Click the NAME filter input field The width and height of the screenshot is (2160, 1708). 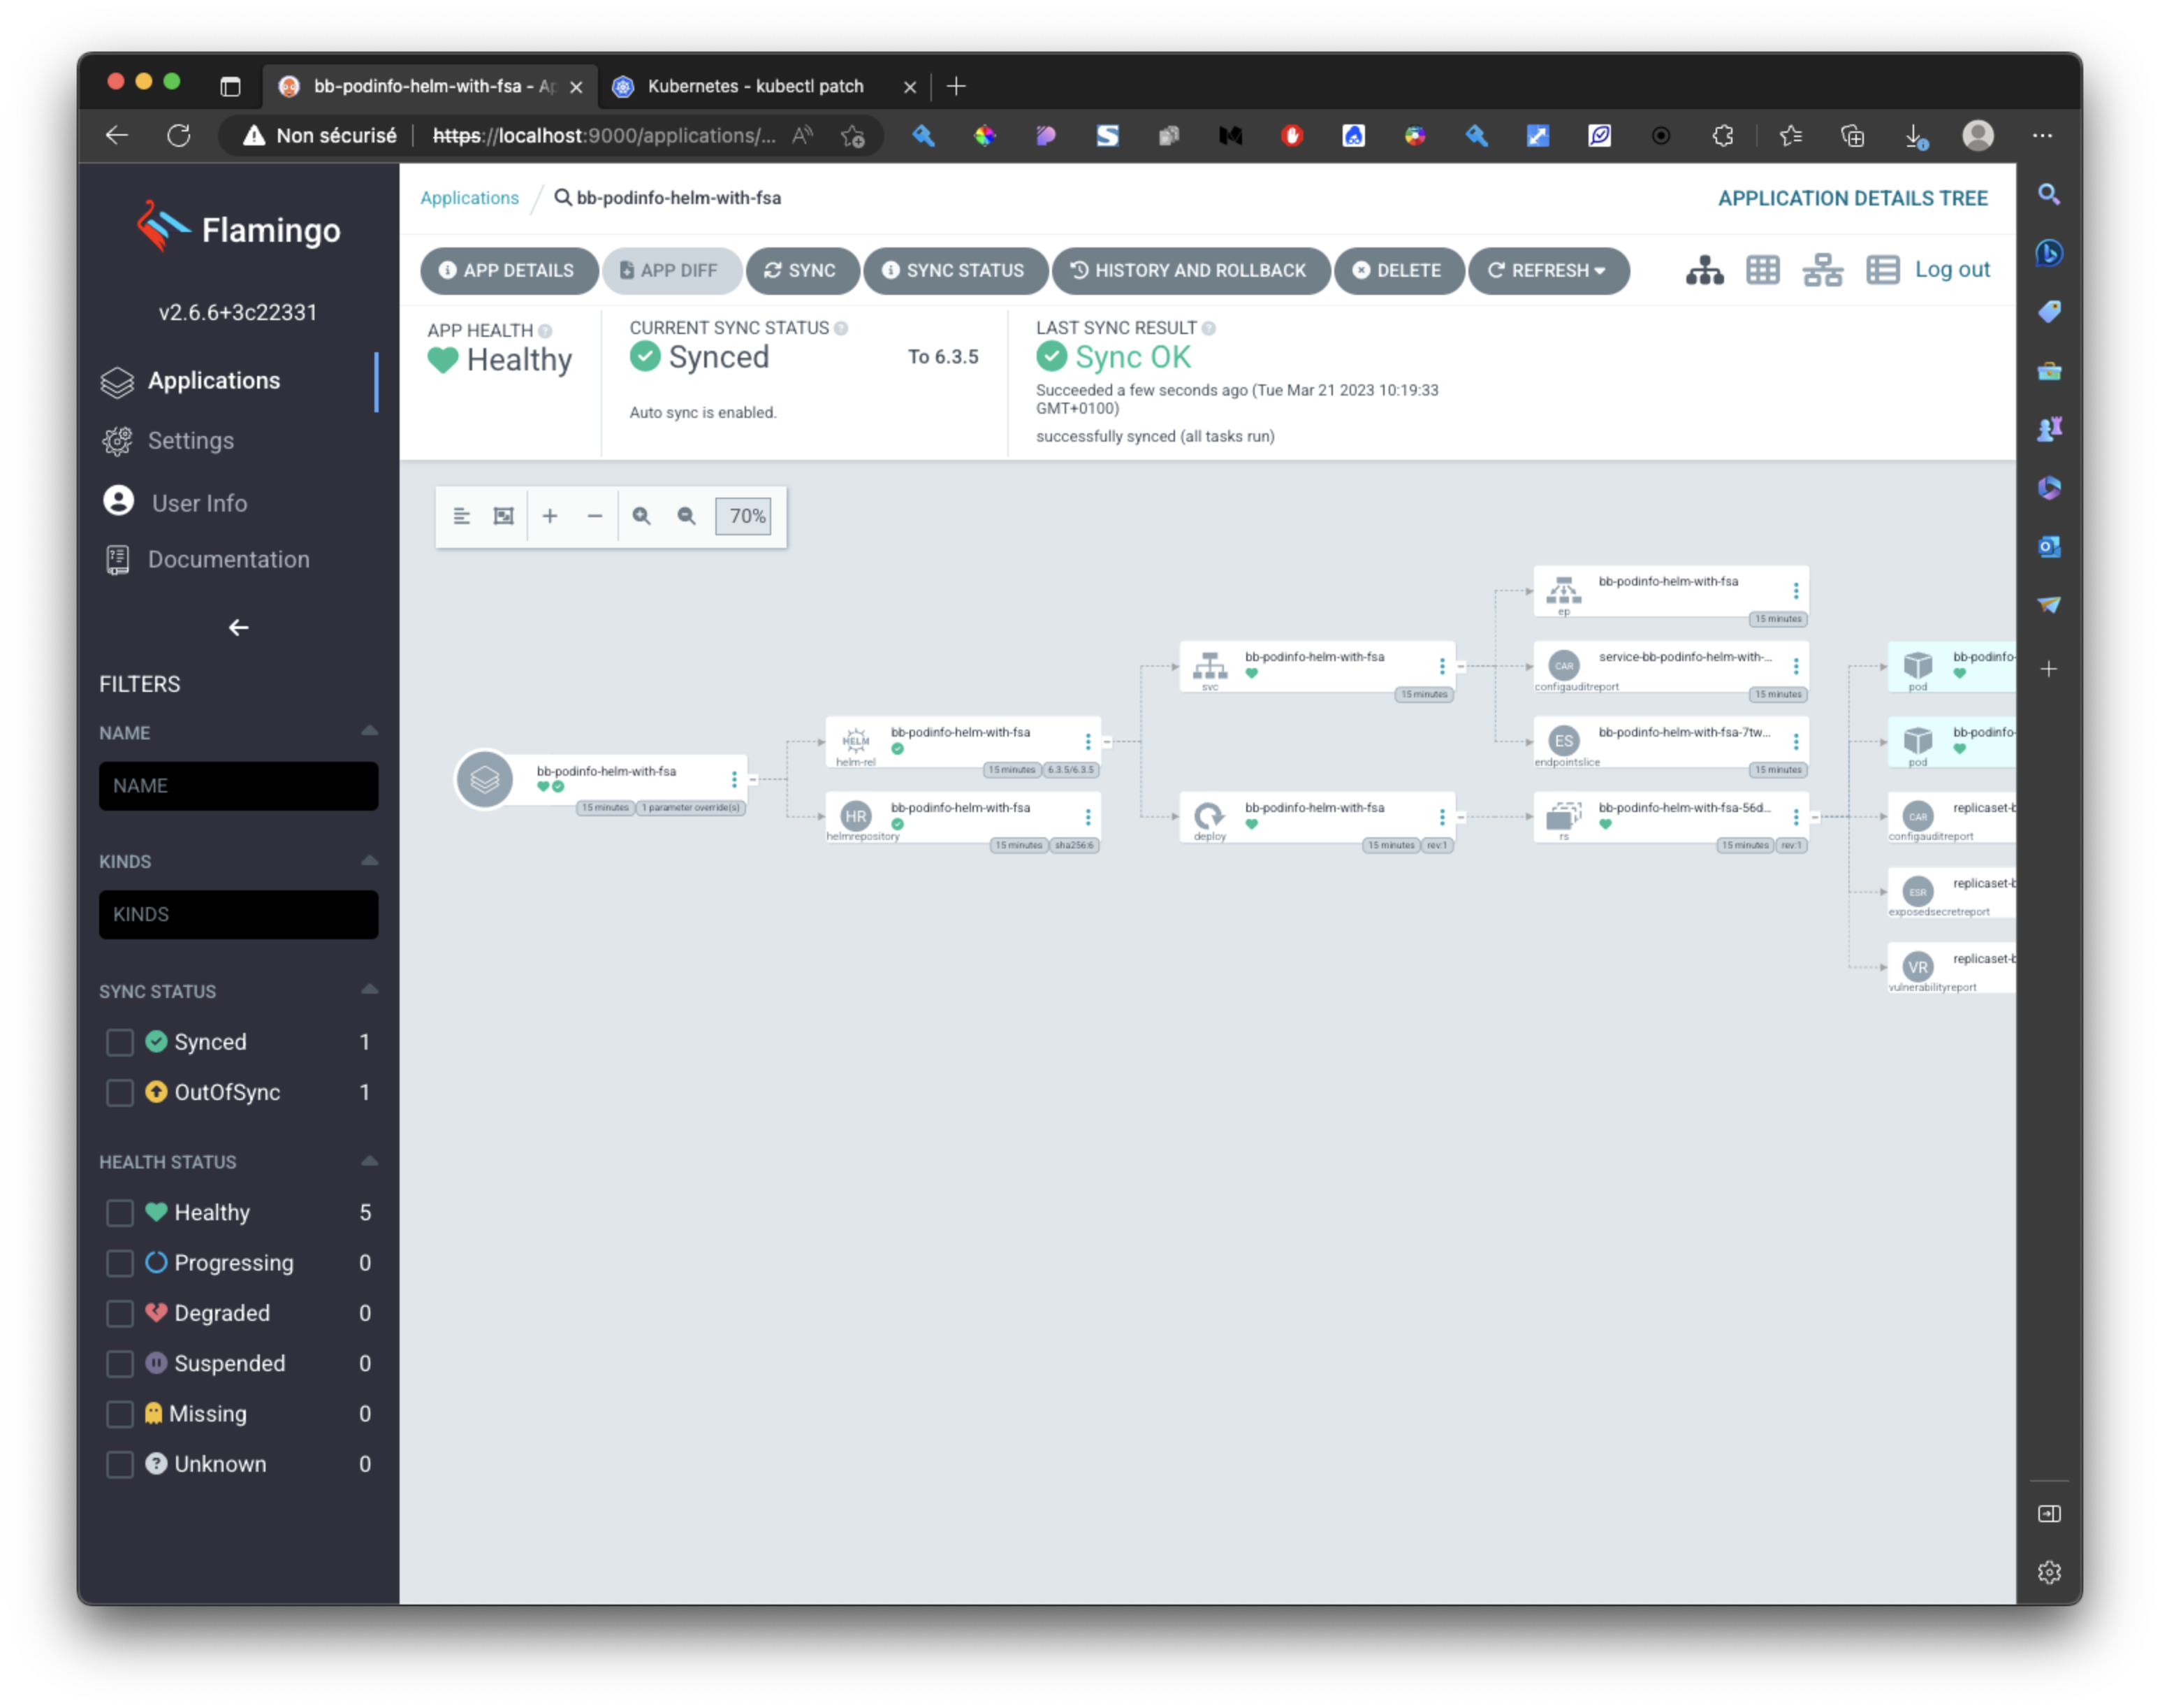238,786
